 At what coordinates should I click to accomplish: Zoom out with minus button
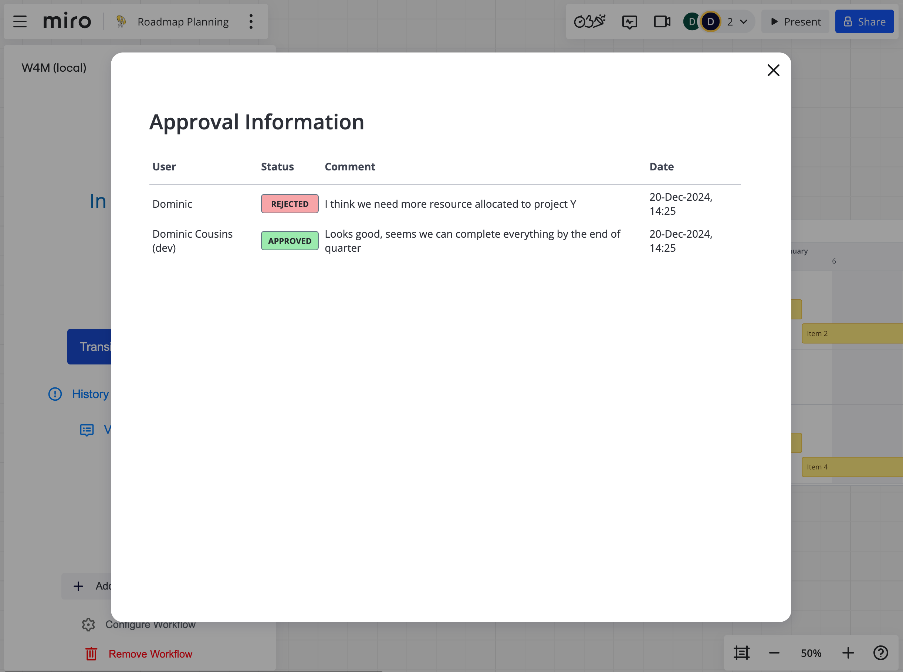[774, 653]
